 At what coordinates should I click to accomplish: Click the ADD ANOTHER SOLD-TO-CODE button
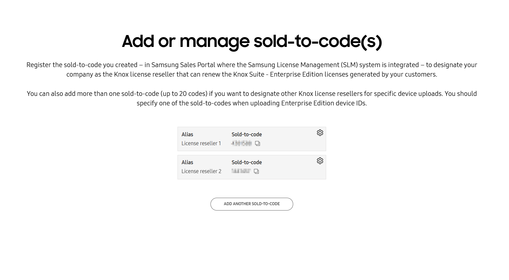coord(252,204)
